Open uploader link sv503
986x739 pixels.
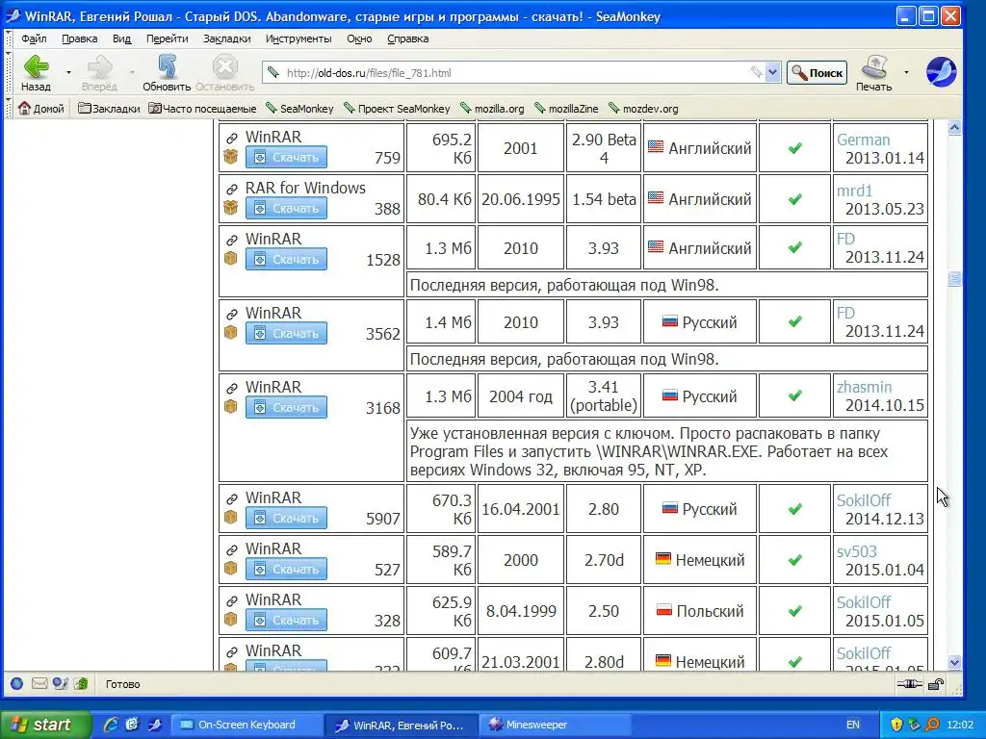[x=856, y=551]
